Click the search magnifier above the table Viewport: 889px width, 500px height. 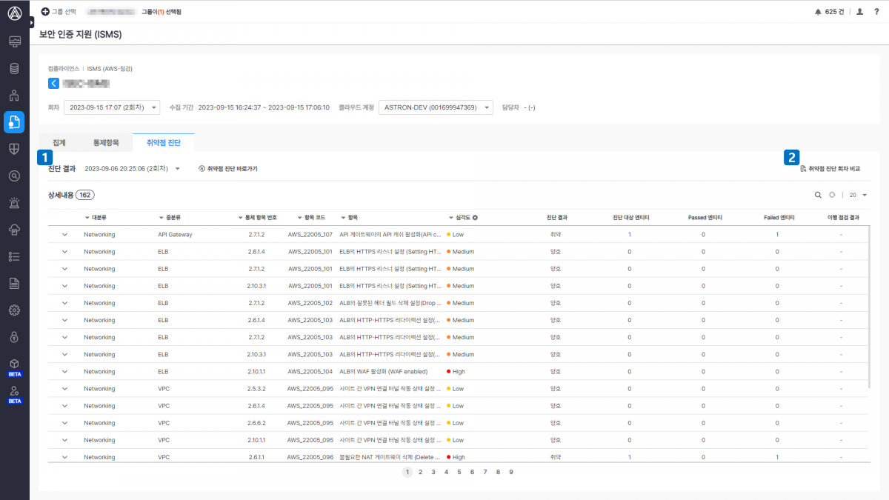818,195
